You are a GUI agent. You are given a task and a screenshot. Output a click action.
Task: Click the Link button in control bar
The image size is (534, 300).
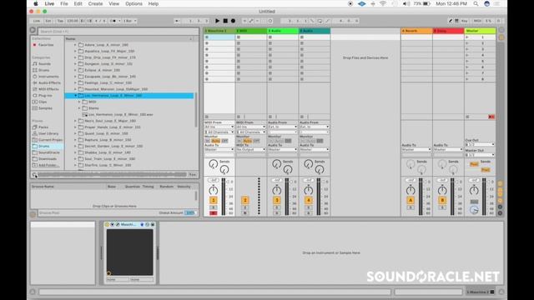37,21
